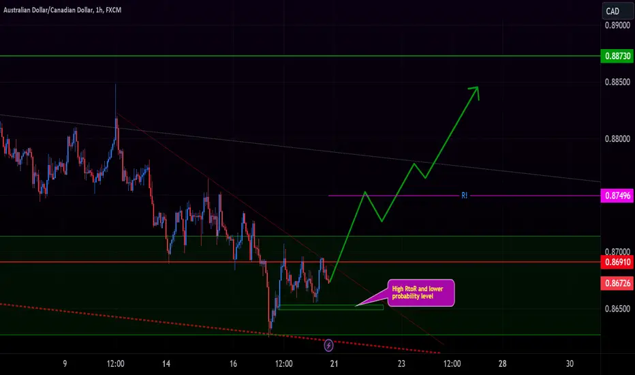This screenshot has width=635, height=375.
Task: Select the red 0.86910 price label
Action: (x=617, y=262)
